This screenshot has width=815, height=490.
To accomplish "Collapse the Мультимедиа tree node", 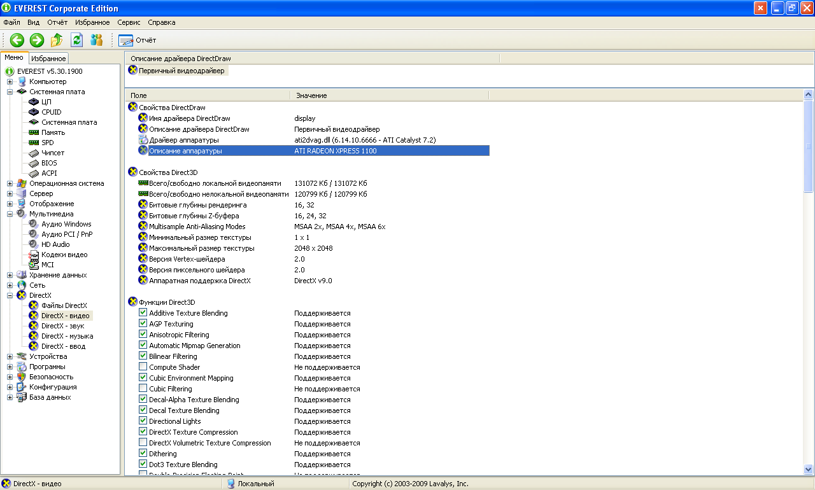I will pos(10,214).
